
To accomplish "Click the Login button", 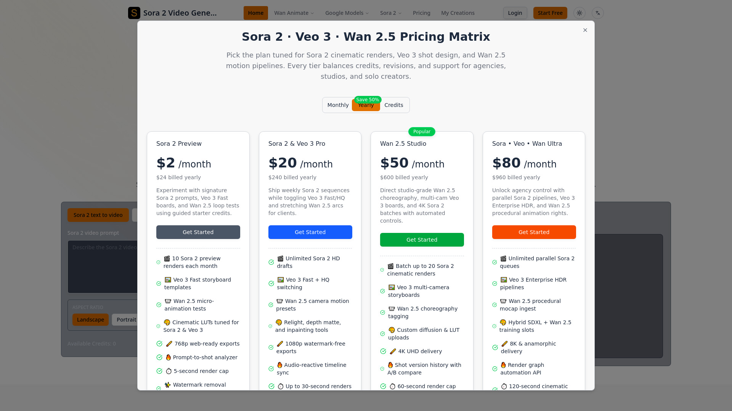I will coord(515,13).
